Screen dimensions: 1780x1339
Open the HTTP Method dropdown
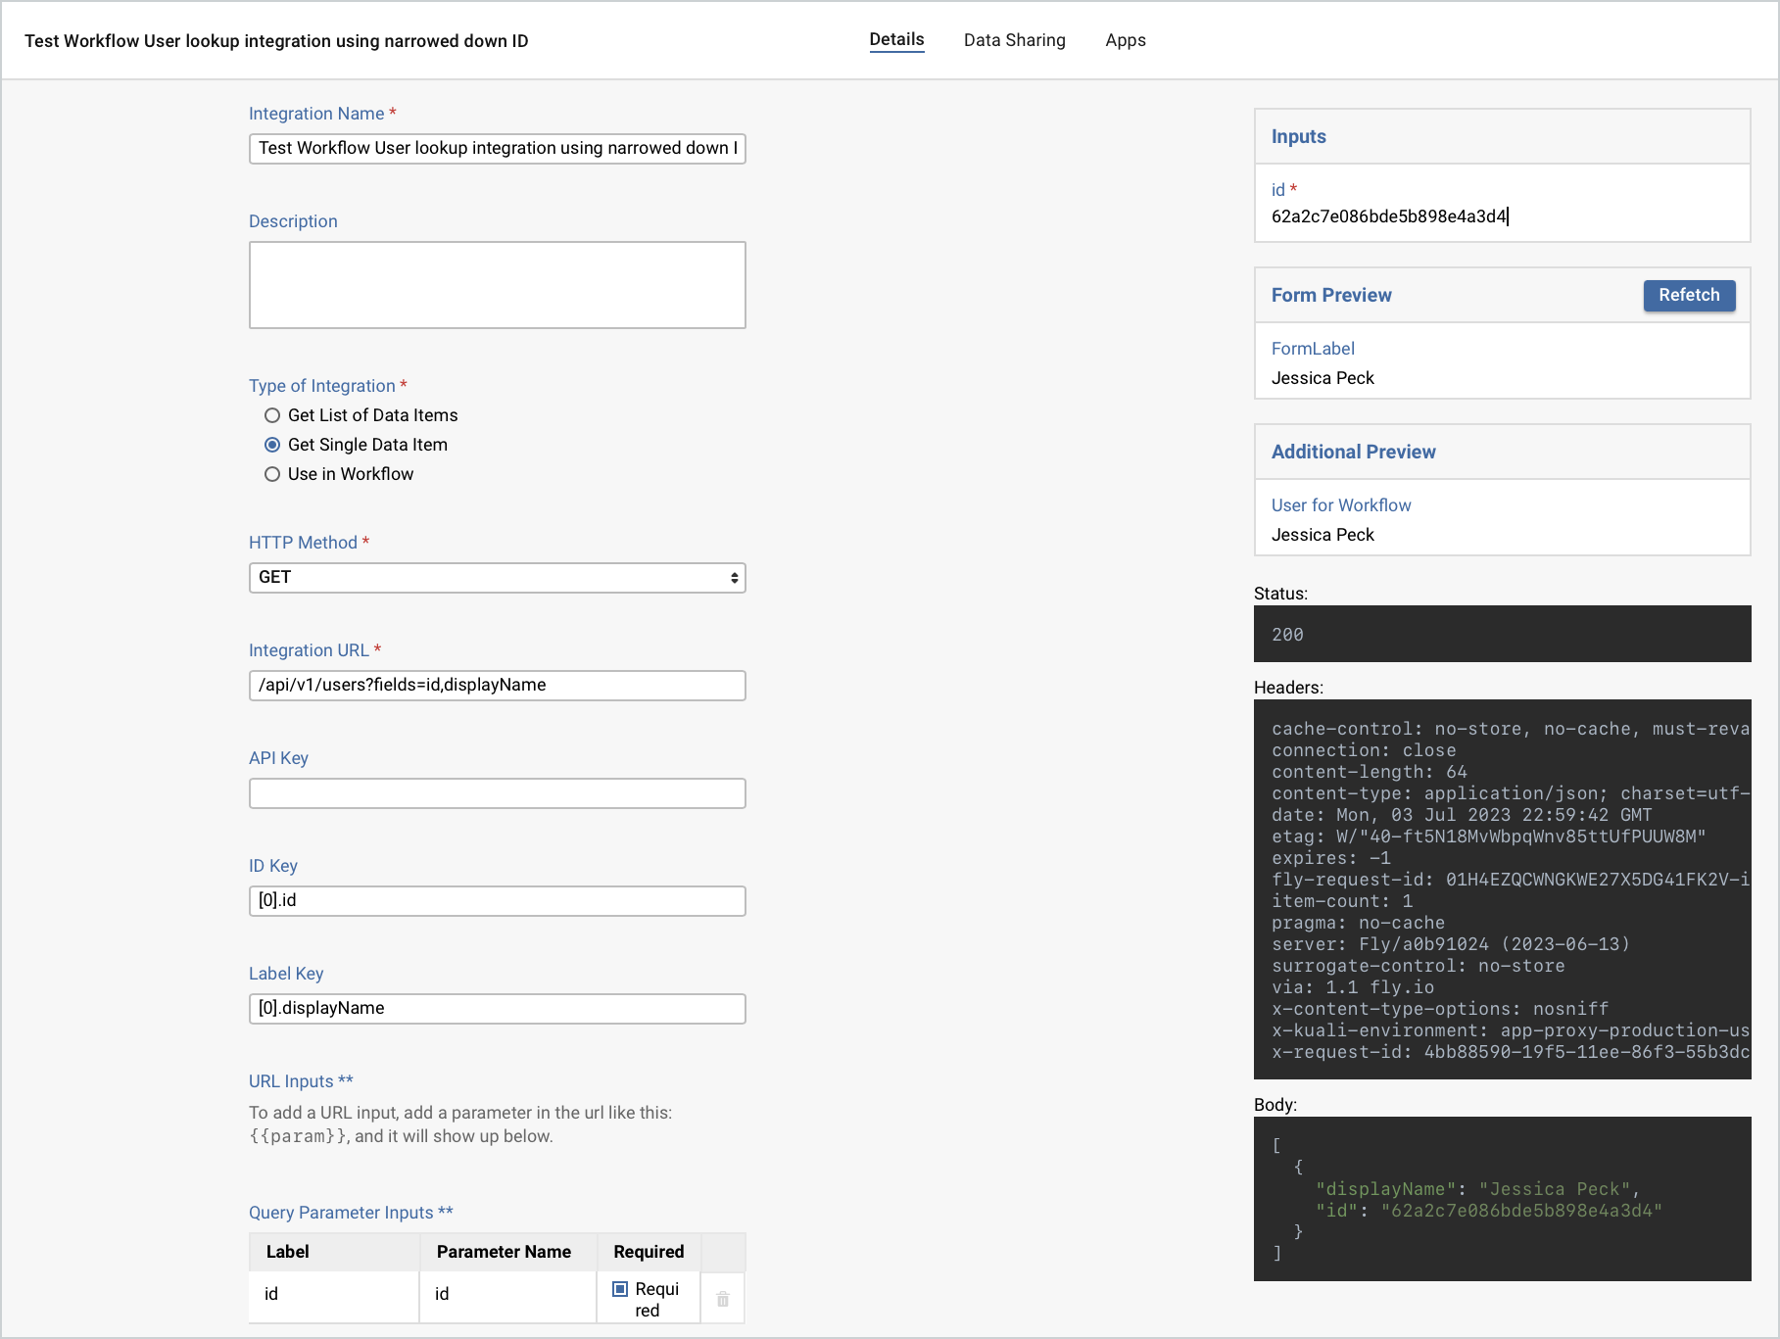tap(496, 578)
